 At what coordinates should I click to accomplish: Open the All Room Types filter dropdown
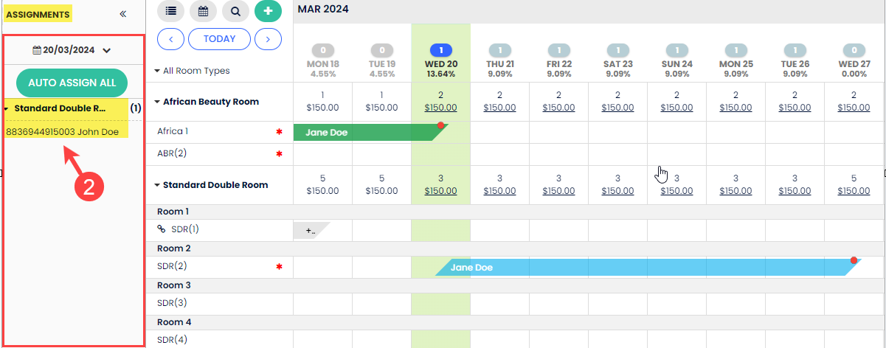pos(192,71)
